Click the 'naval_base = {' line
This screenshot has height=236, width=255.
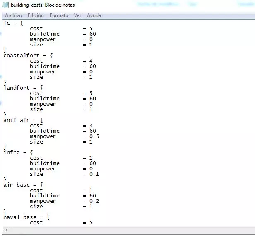coord(26,217)
